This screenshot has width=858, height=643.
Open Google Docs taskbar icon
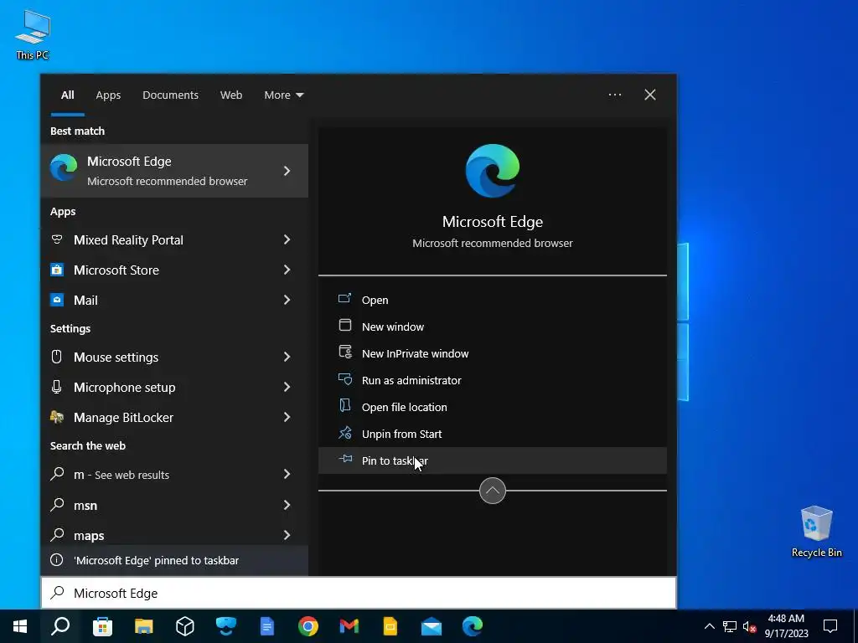tap(267, 626)
